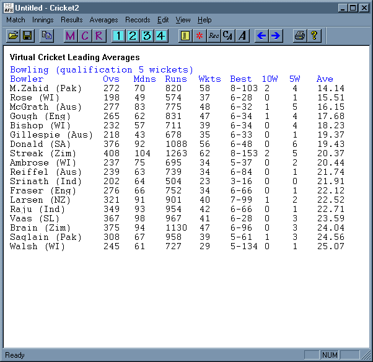The image size is (373, 362).
Task: Open the Records menu
Action: click(138, 20)
